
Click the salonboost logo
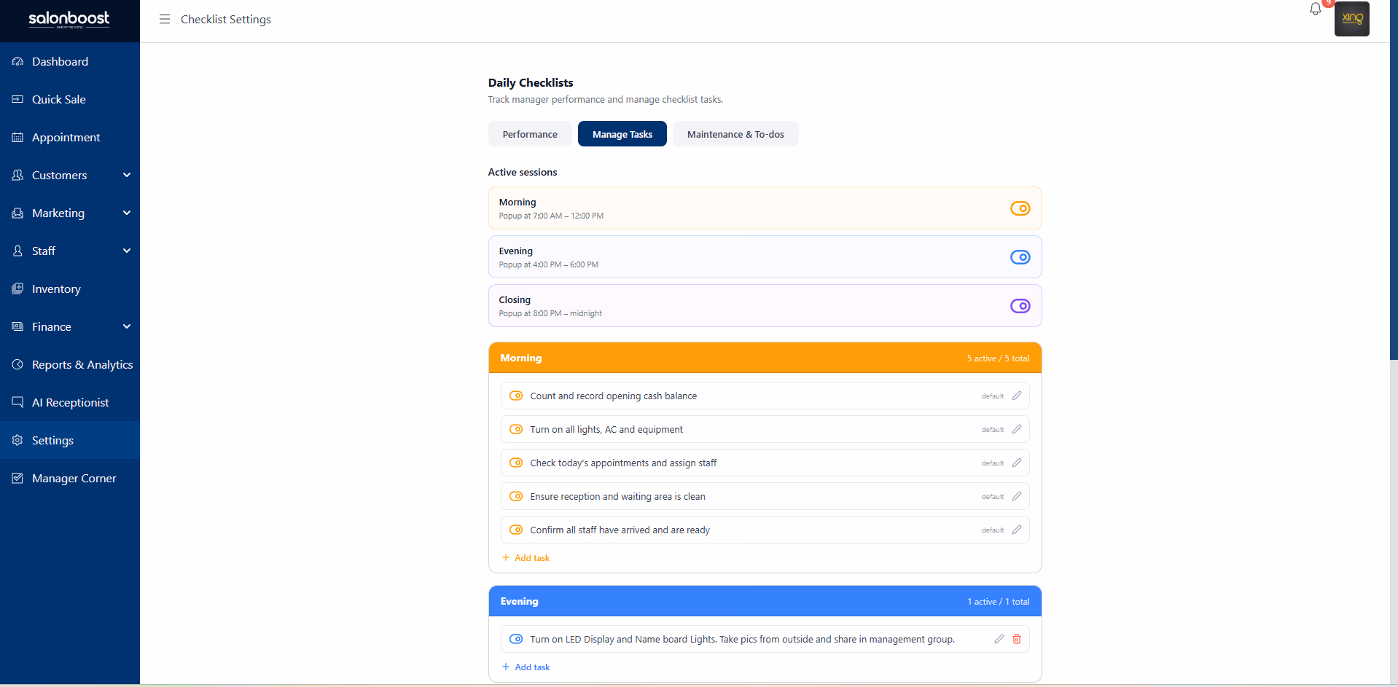click(x=69, y=19)
